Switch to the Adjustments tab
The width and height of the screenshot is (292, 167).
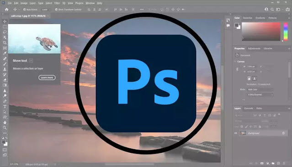(x=254, y=48)
